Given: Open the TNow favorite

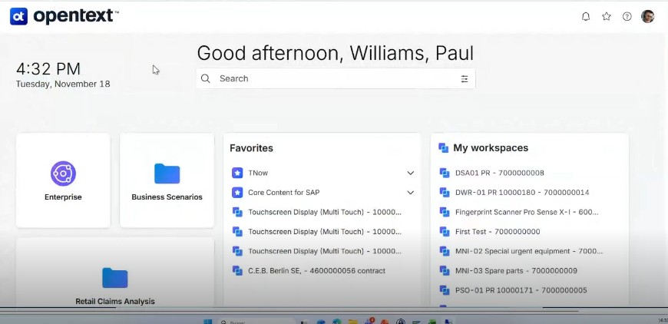Looking at the screenshot, I should pyautogui.click(x=258, y=173).
